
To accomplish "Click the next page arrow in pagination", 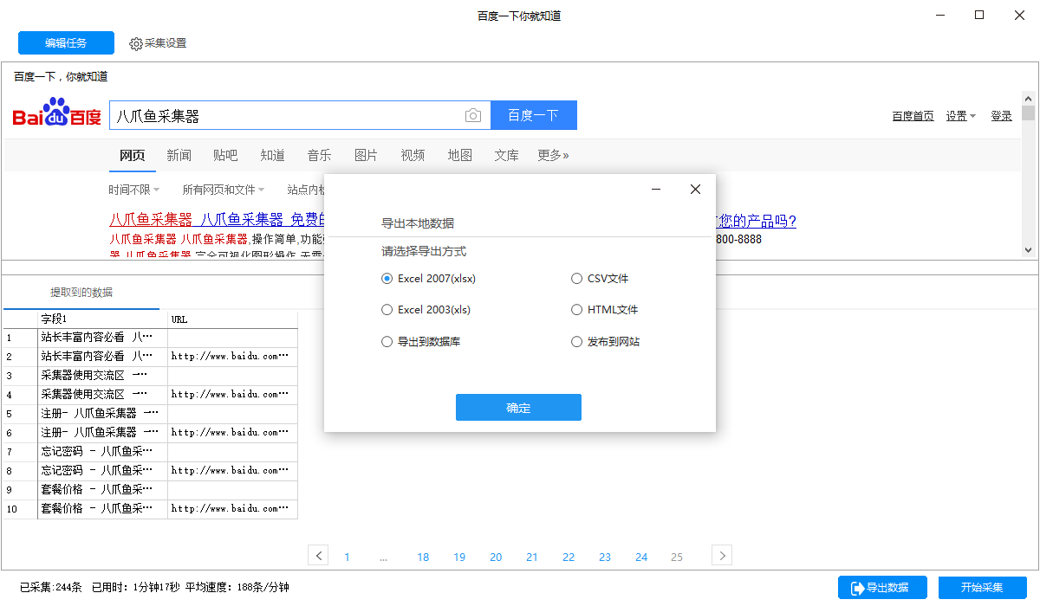I will pyautogui.click(x=722, y=556).
